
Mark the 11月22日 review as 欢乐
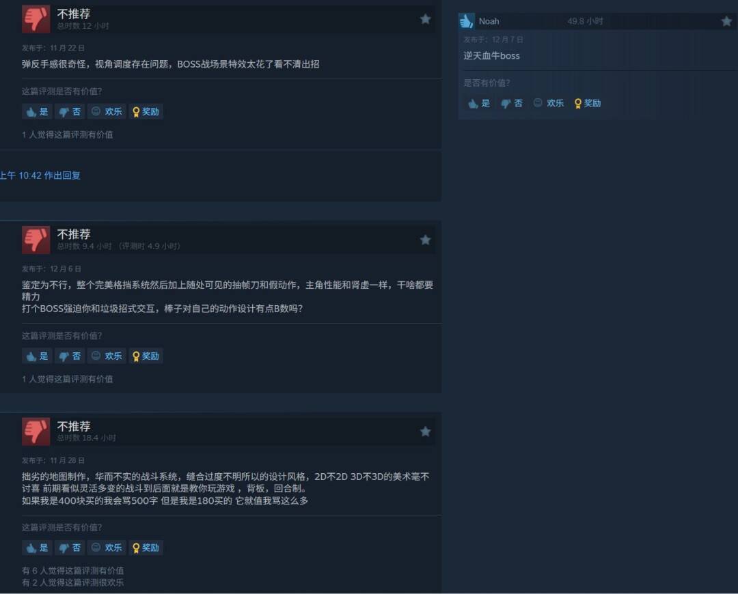click(107, 111)
